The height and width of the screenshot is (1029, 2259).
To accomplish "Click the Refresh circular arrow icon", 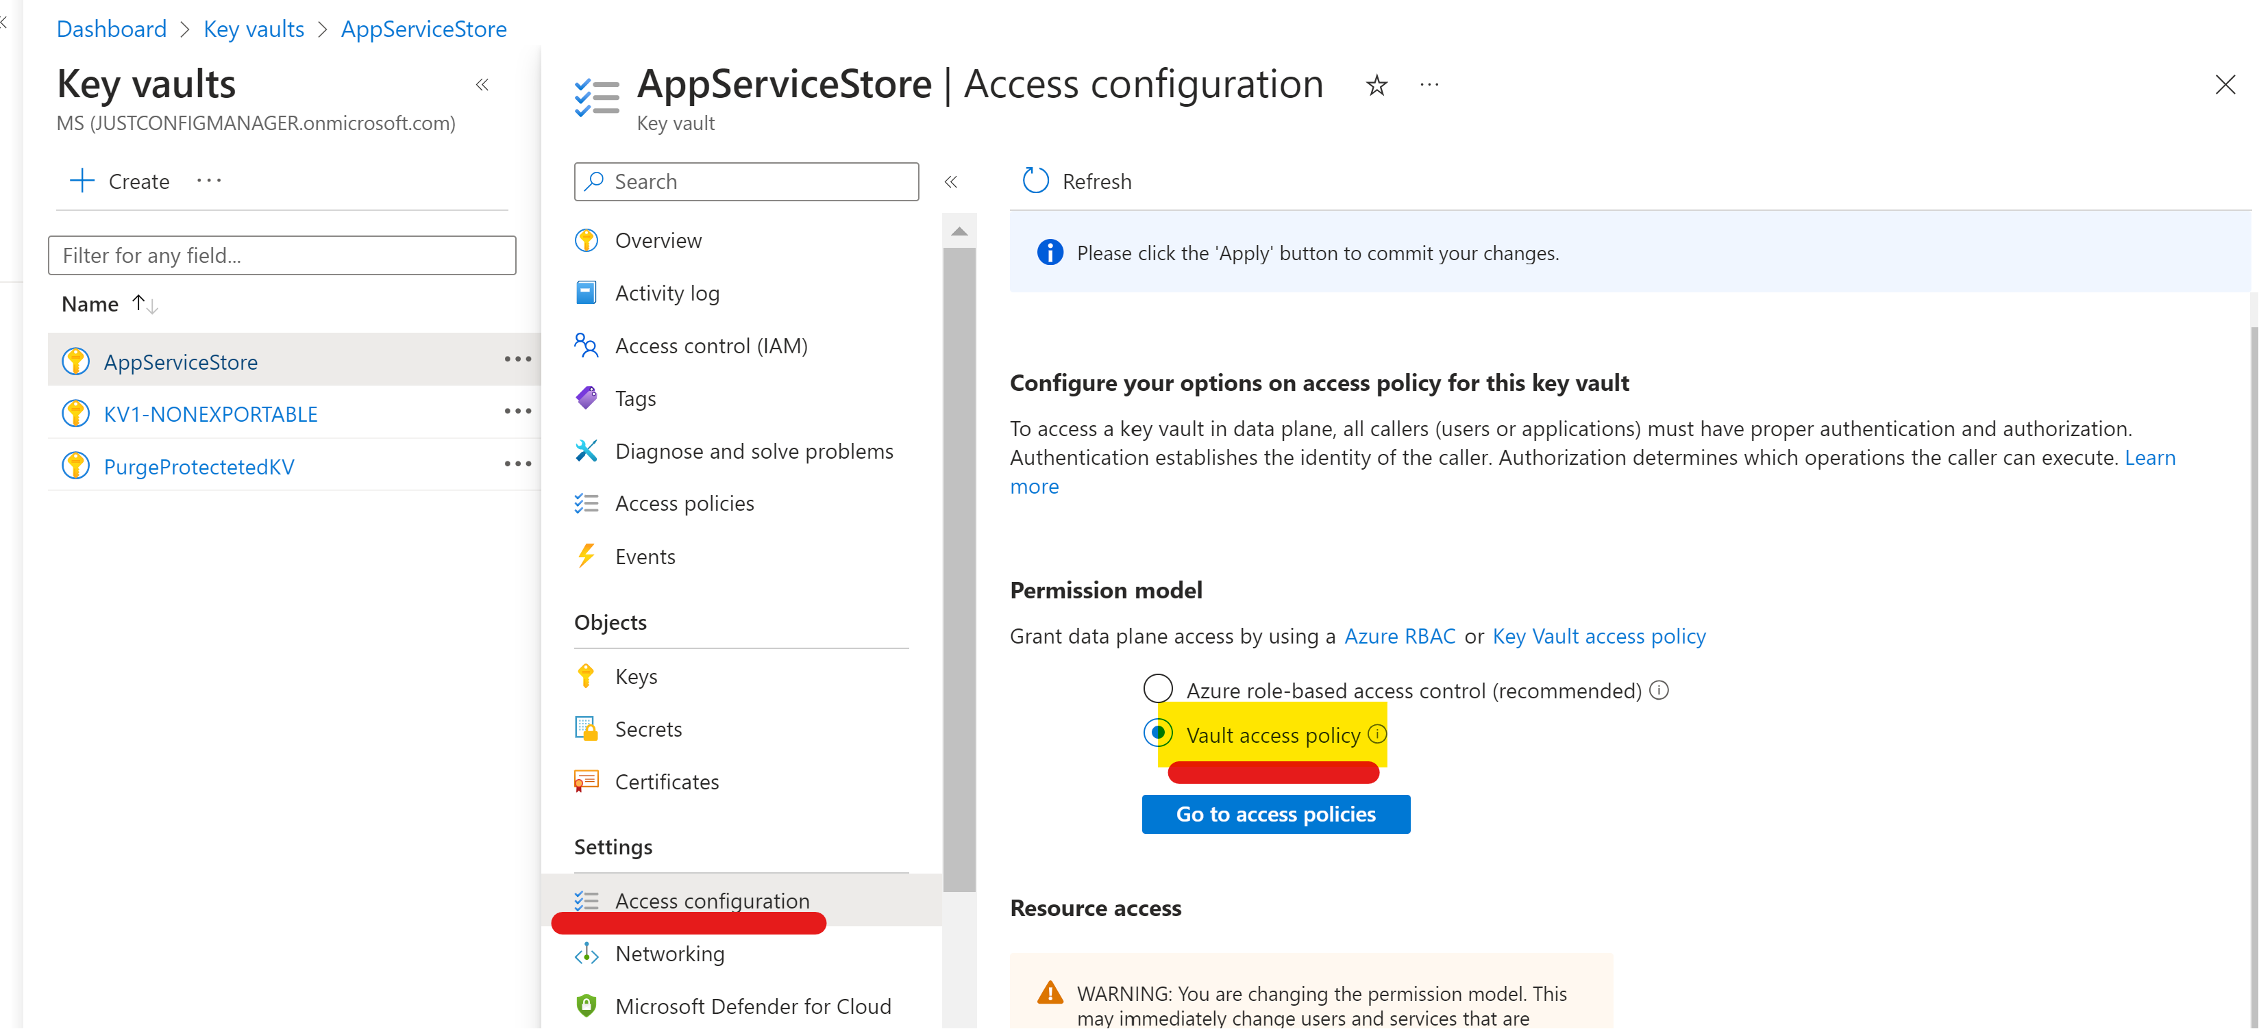I will pyautogui.click(x=1036, y=181).
